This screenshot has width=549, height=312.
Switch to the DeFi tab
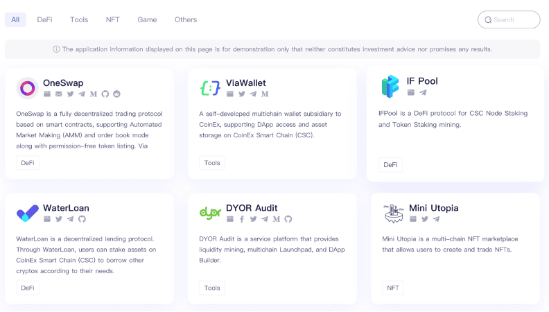point(45,19)
